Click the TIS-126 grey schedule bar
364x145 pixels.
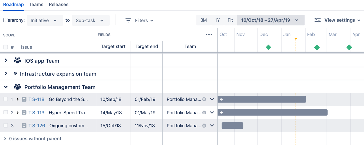point(232,126)
